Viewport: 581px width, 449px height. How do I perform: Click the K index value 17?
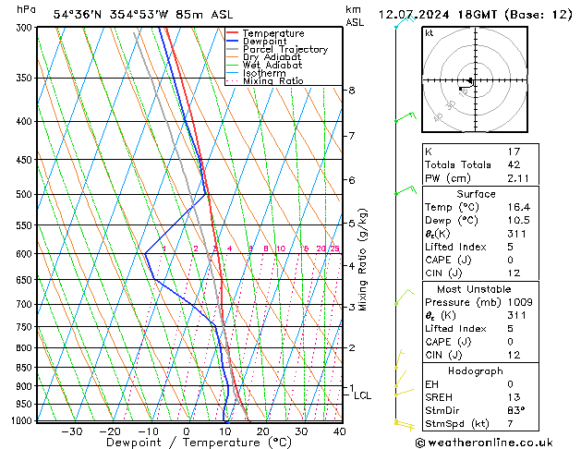pyautogui.click(x=514, y=152)
